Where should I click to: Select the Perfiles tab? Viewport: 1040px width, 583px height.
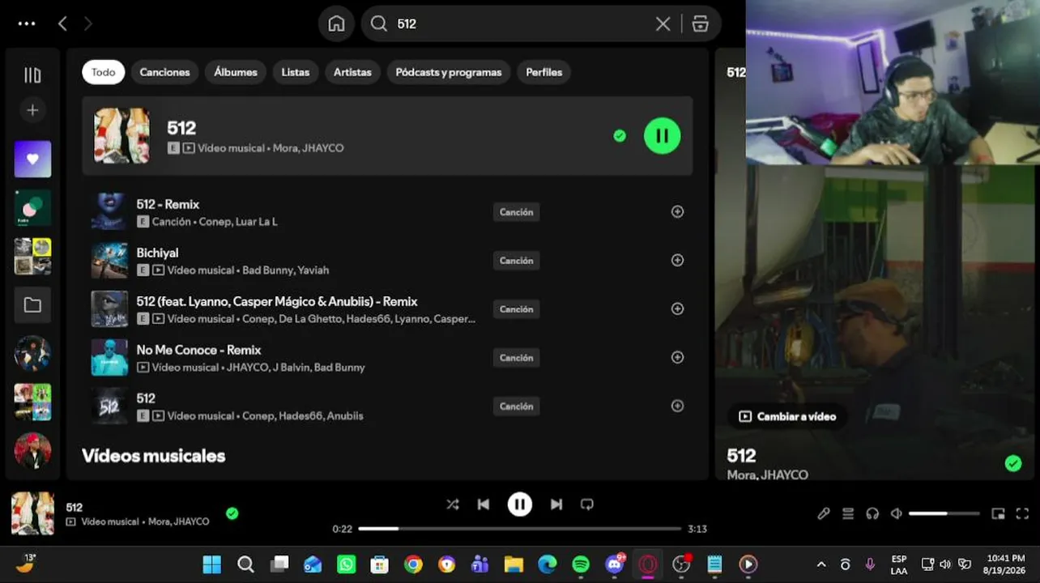[x=544, y=72]
